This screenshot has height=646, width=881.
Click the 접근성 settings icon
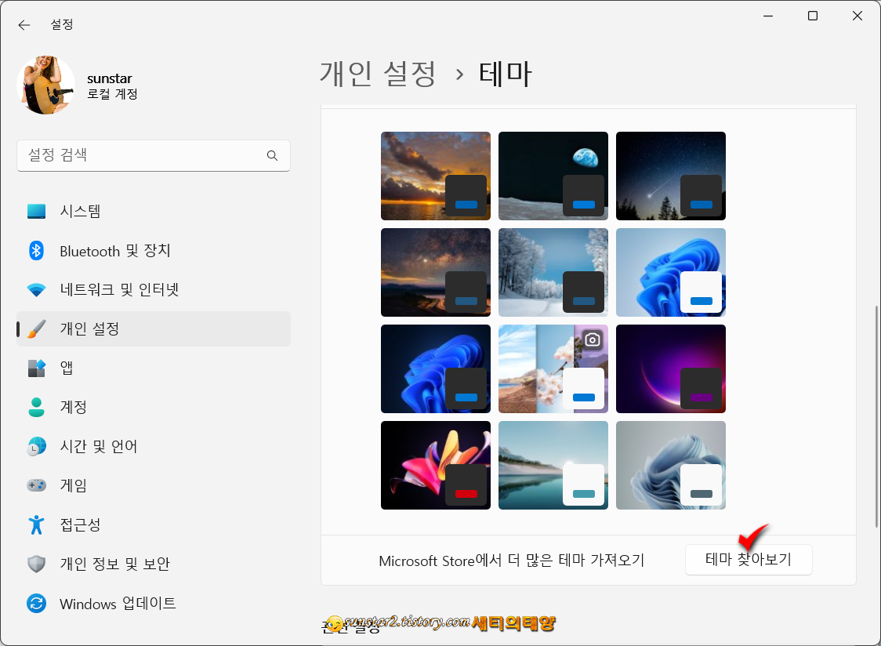tap(38, 524)
